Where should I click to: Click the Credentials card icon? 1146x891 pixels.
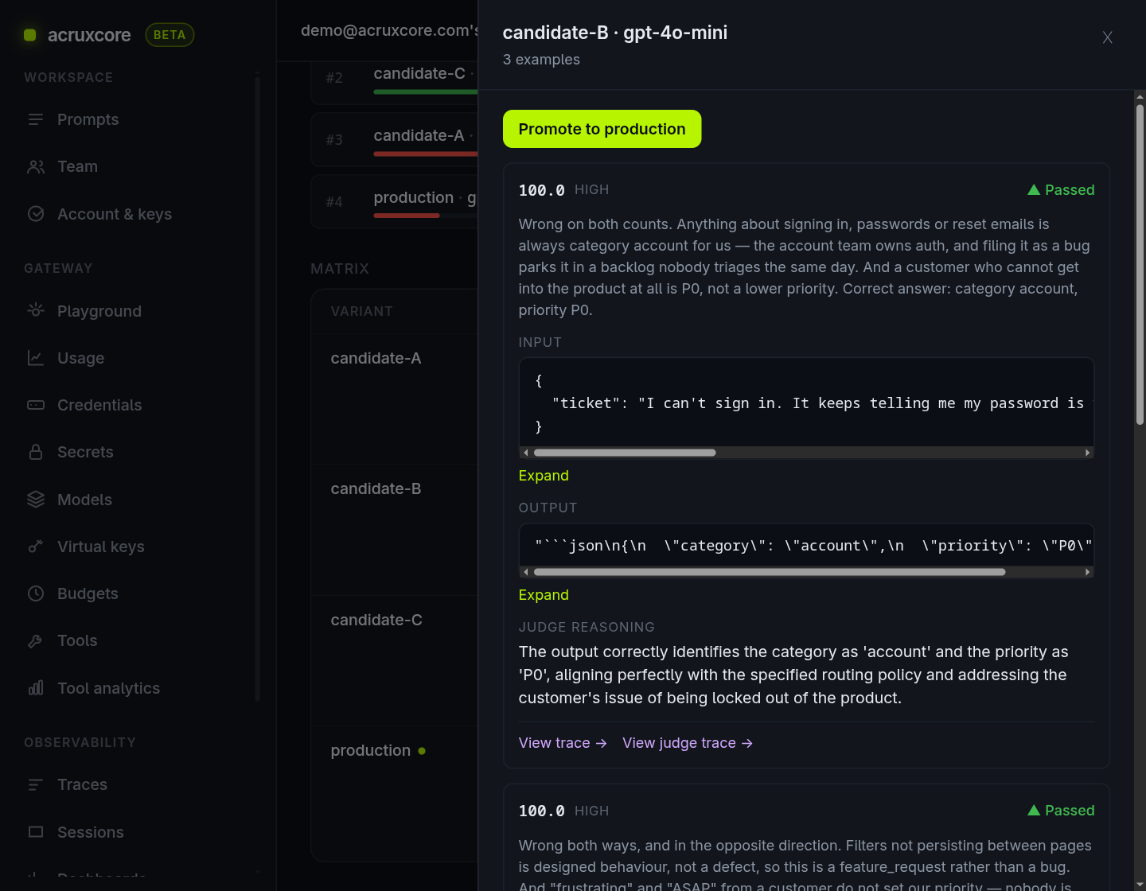36,405
